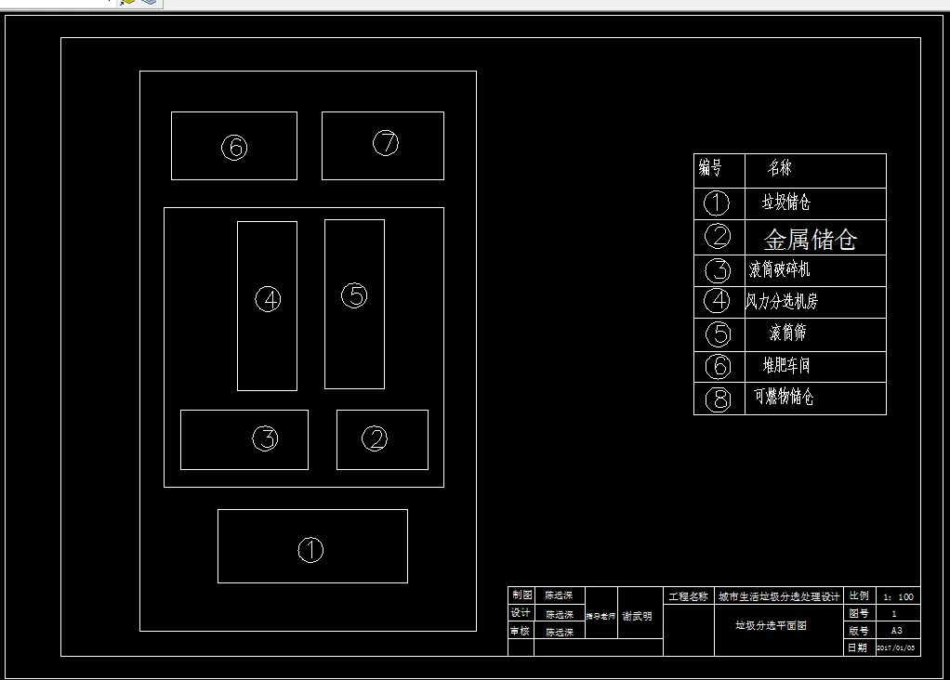Viewport: 950px width, 680px height.
Task: Click title block label 审核
Action: coord(520,632)
